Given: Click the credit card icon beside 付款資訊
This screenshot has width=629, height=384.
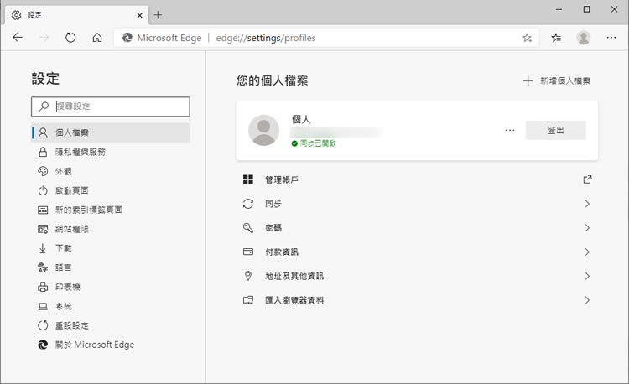Looking at the screenshot, I should coord(248,252).
